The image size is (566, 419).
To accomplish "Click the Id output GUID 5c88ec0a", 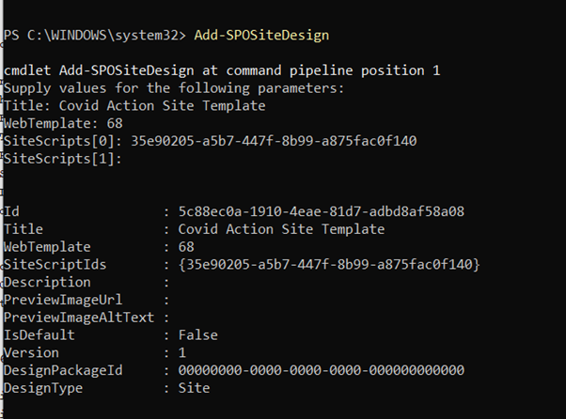I will click(x=322, y=211).
